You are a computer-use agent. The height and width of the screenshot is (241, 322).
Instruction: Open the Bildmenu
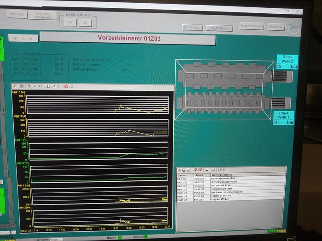coord(17,15)
